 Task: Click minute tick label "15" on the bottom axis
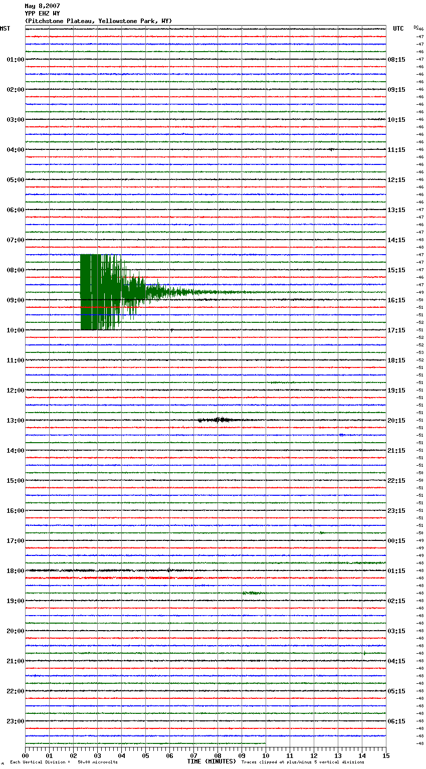click(386, 755)
